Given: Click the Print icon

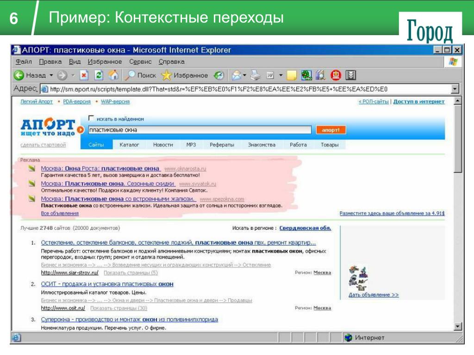Looking at the screenshot, I should coord(256,75).
